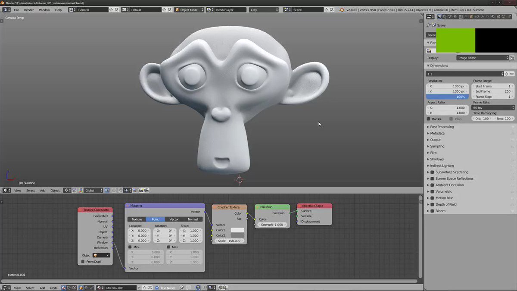Click the transform manipulator axes icon
The height and width of the screenshot is (291, 517).
point(81,190)
